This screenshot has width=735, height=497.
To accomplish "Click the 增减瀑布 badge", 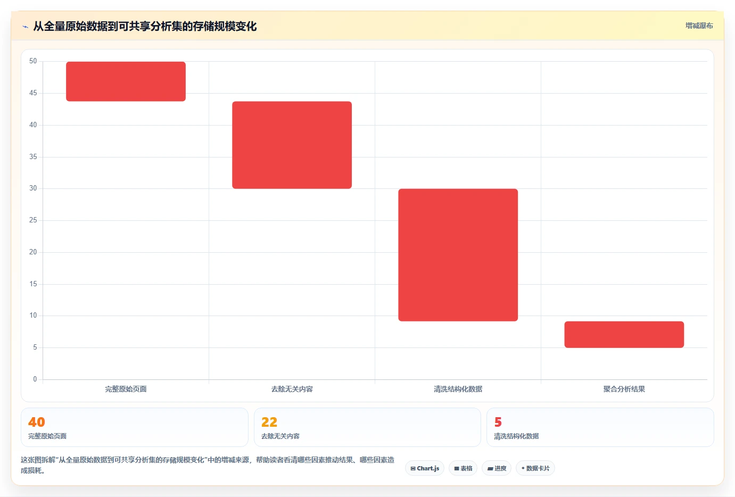I will [x=699, y=26].
